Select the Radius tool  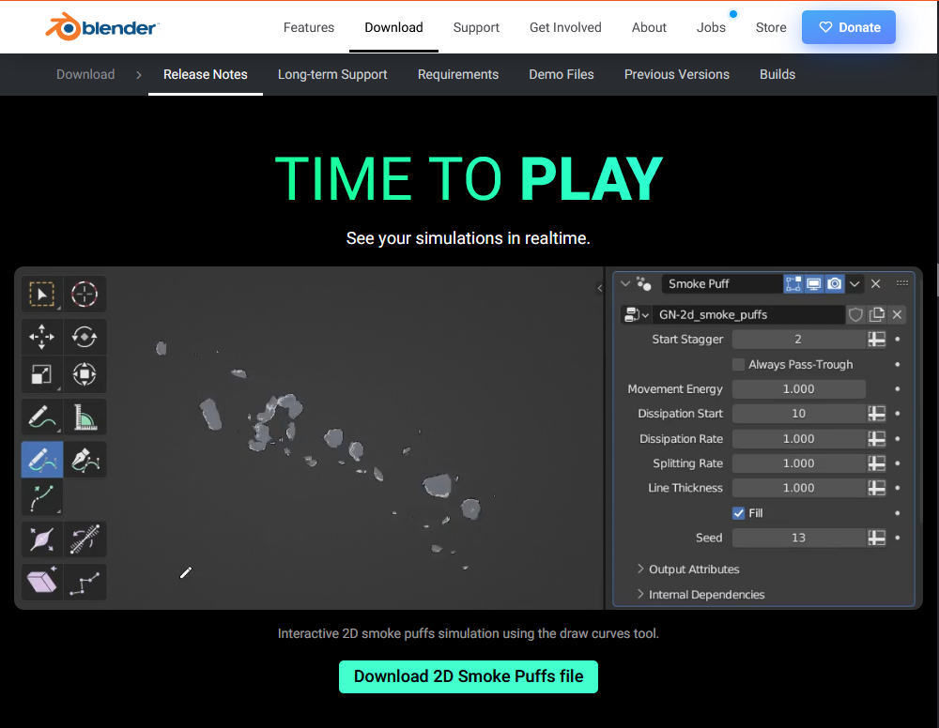click(42, 539)
